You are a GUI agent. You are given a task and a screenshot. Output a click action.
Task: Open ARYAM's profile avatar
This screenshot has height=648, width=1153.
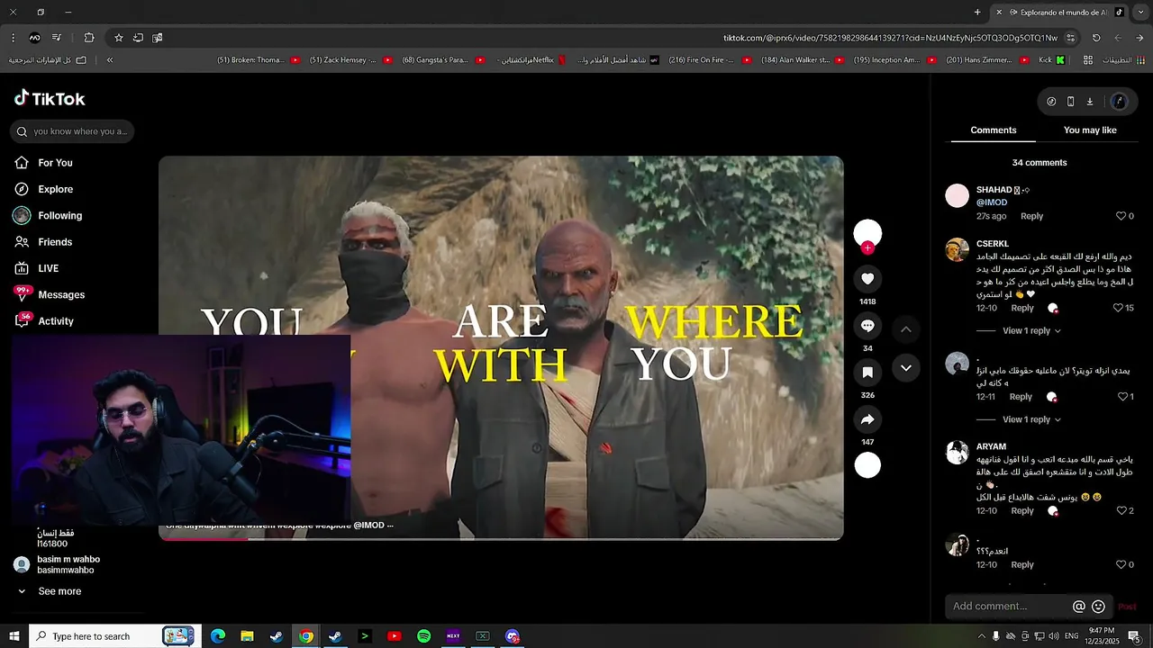point(957,453)
